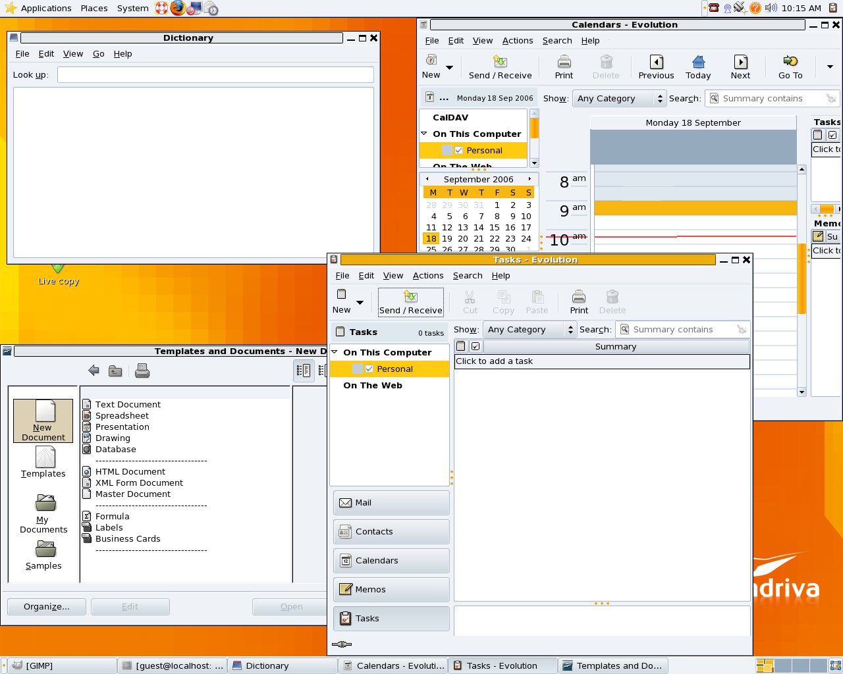Open the New dropdown arrow in Tasks window

tap(360, 303)
